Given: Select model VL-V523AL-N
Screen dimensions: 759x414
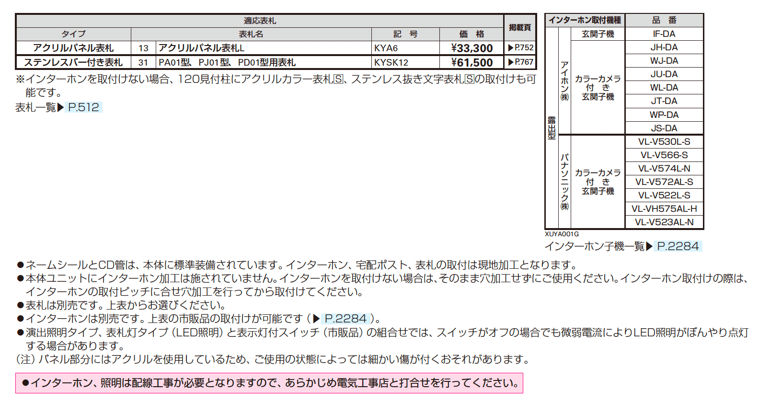Looking at the screenshot, I should tap(664, 222).
